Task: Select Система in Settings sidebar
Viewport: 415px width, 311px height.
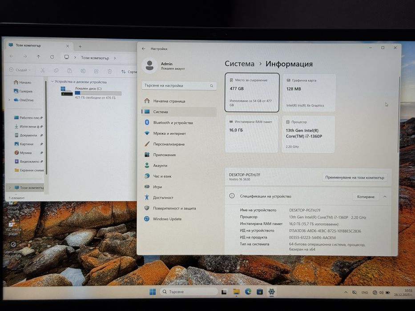Action: (179, 112)
